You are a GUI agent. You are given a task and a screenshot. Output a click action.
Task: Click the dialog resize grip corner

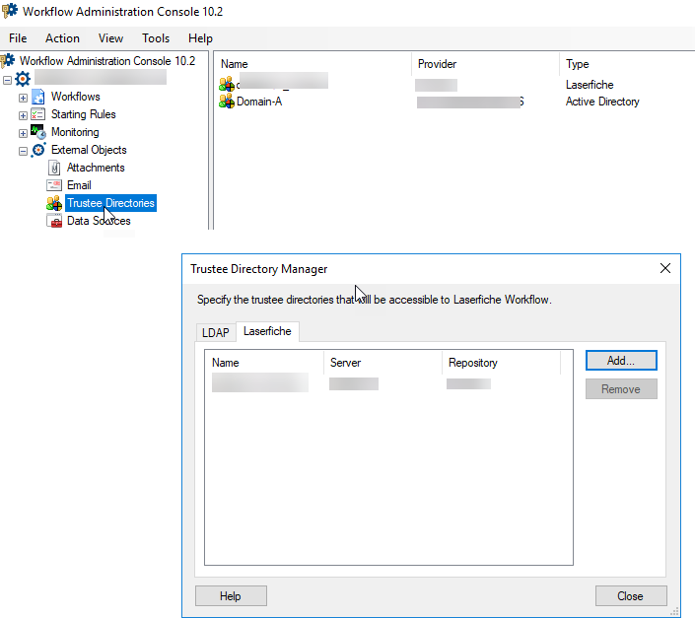point(674,612)
